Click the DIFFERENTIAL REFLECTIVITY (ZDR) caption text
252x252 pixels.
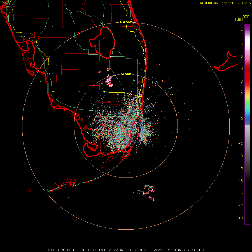87,250
